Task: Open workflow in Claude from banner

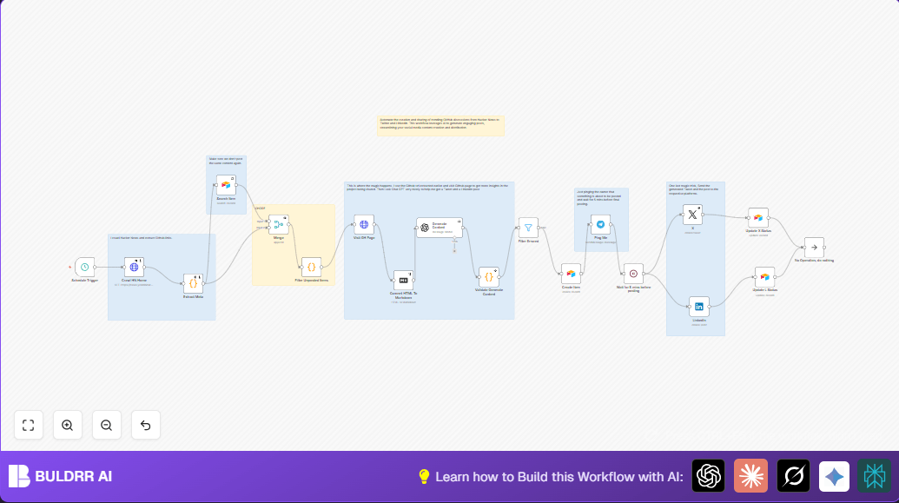Action: click(751, 476)
